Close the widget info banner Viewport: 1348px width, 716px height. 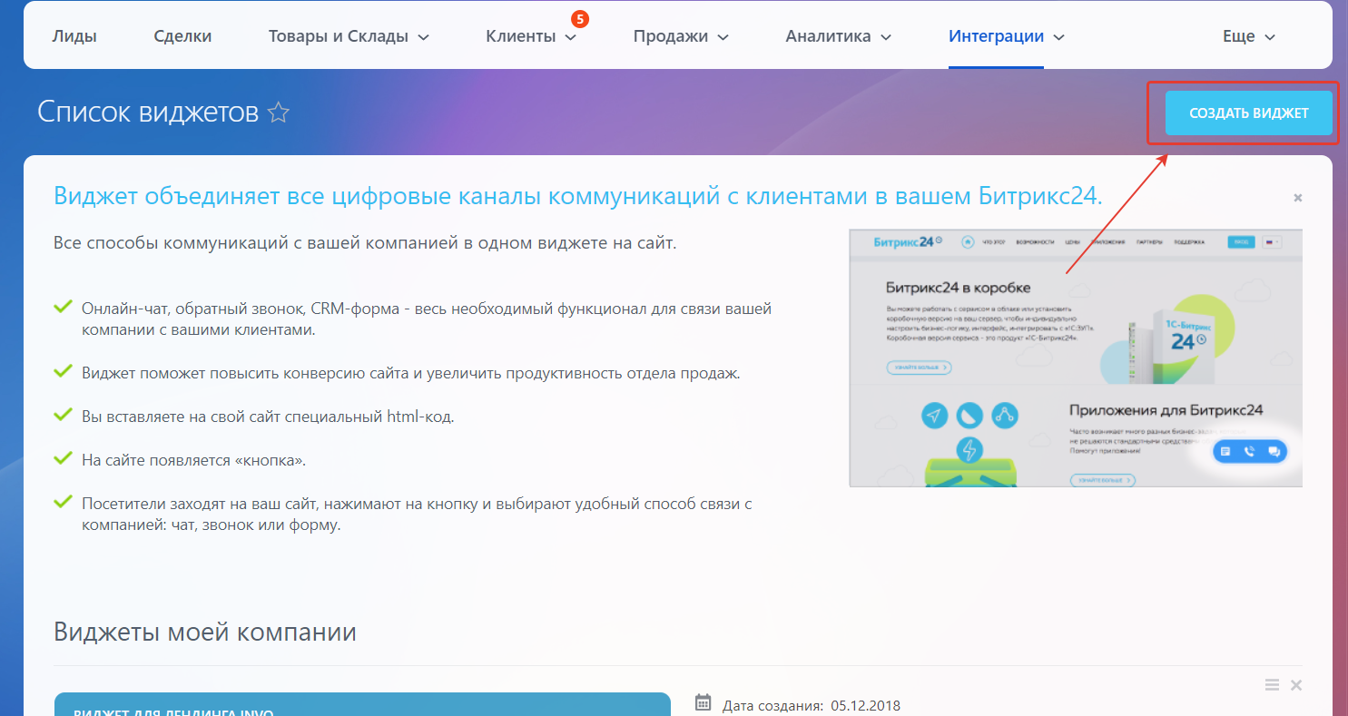click(1298, 197)
